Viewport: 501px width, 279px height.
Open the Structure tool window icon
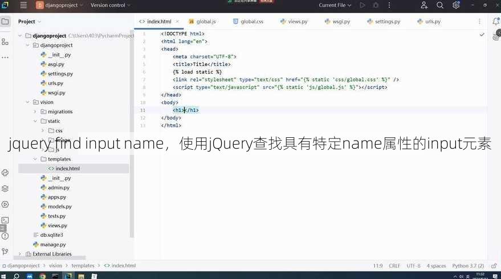pos(5,42)
